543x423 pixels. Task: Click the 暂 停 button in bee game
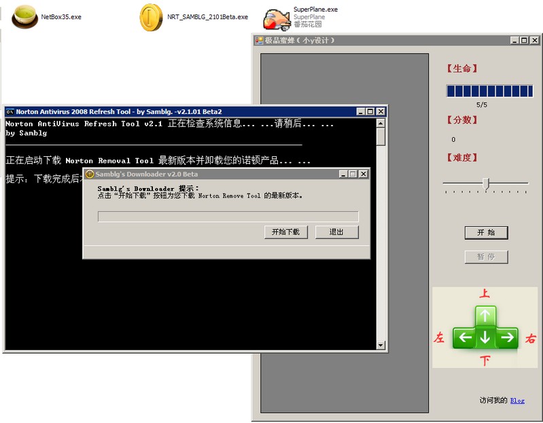pos(486,257)
